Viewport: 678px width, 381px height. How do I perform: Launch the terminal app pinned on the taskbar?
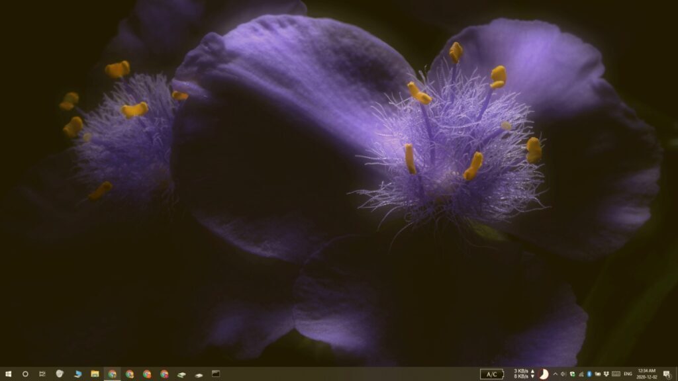click(x=217, y=372)
